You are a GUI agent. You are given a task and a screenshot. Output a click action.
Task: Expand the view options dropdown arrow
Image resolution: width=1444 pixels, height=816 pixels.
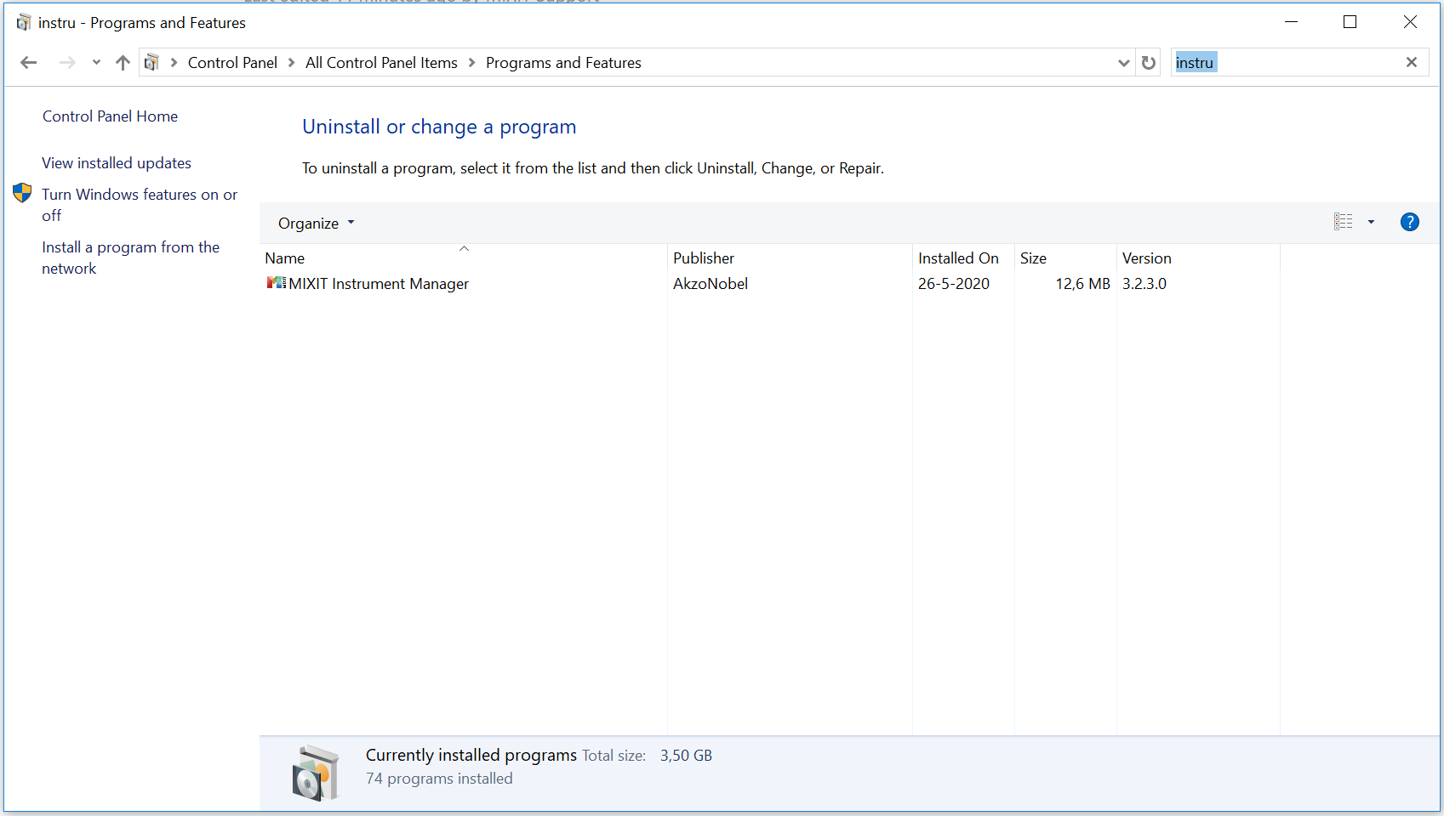pyautogui.click(x=1371, y=223)
